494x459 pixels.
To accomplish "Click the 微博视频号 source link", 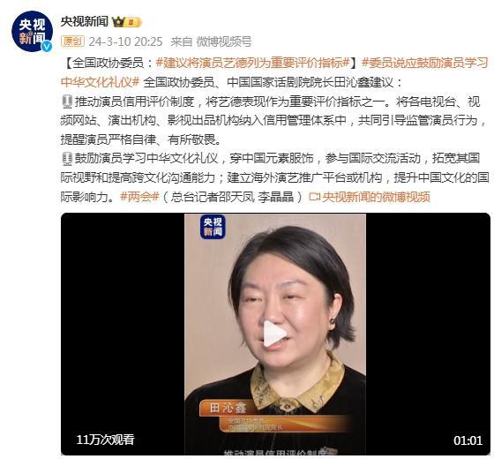I will (x=224, y=41).
